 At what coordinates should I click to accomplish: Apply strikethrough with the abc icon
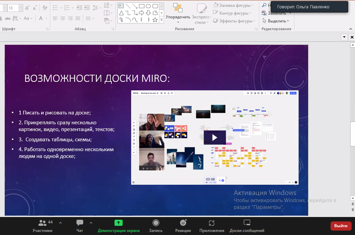coord(8,18)
